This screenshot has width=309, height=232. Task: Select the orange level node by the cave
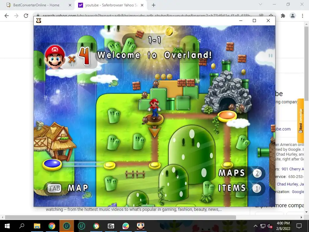click(x=227, y=116)
